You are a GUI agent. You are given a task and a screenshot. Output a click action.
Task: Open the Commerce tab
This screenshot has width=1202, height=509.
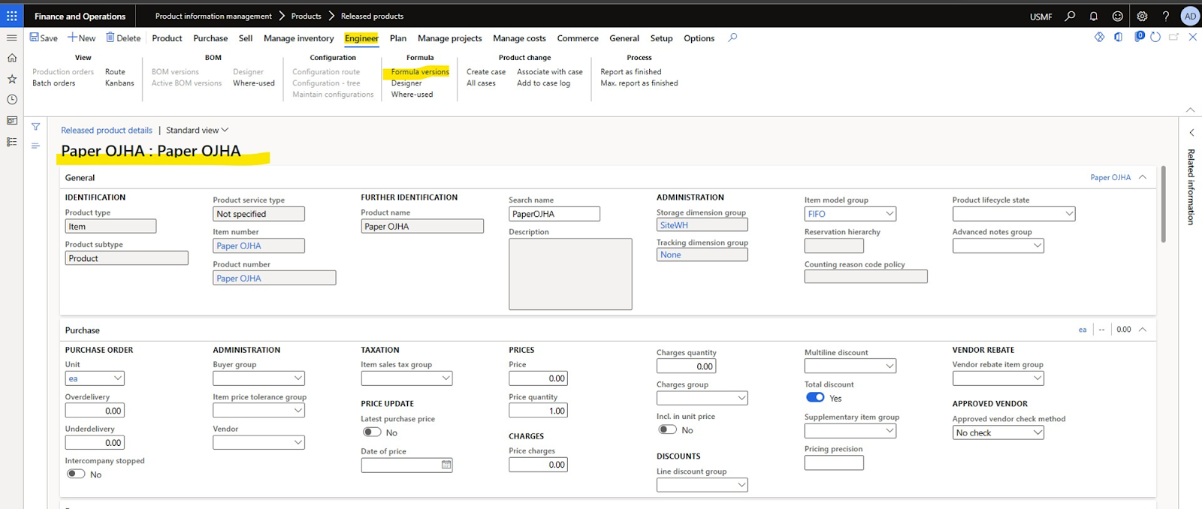tap(578, 38)
